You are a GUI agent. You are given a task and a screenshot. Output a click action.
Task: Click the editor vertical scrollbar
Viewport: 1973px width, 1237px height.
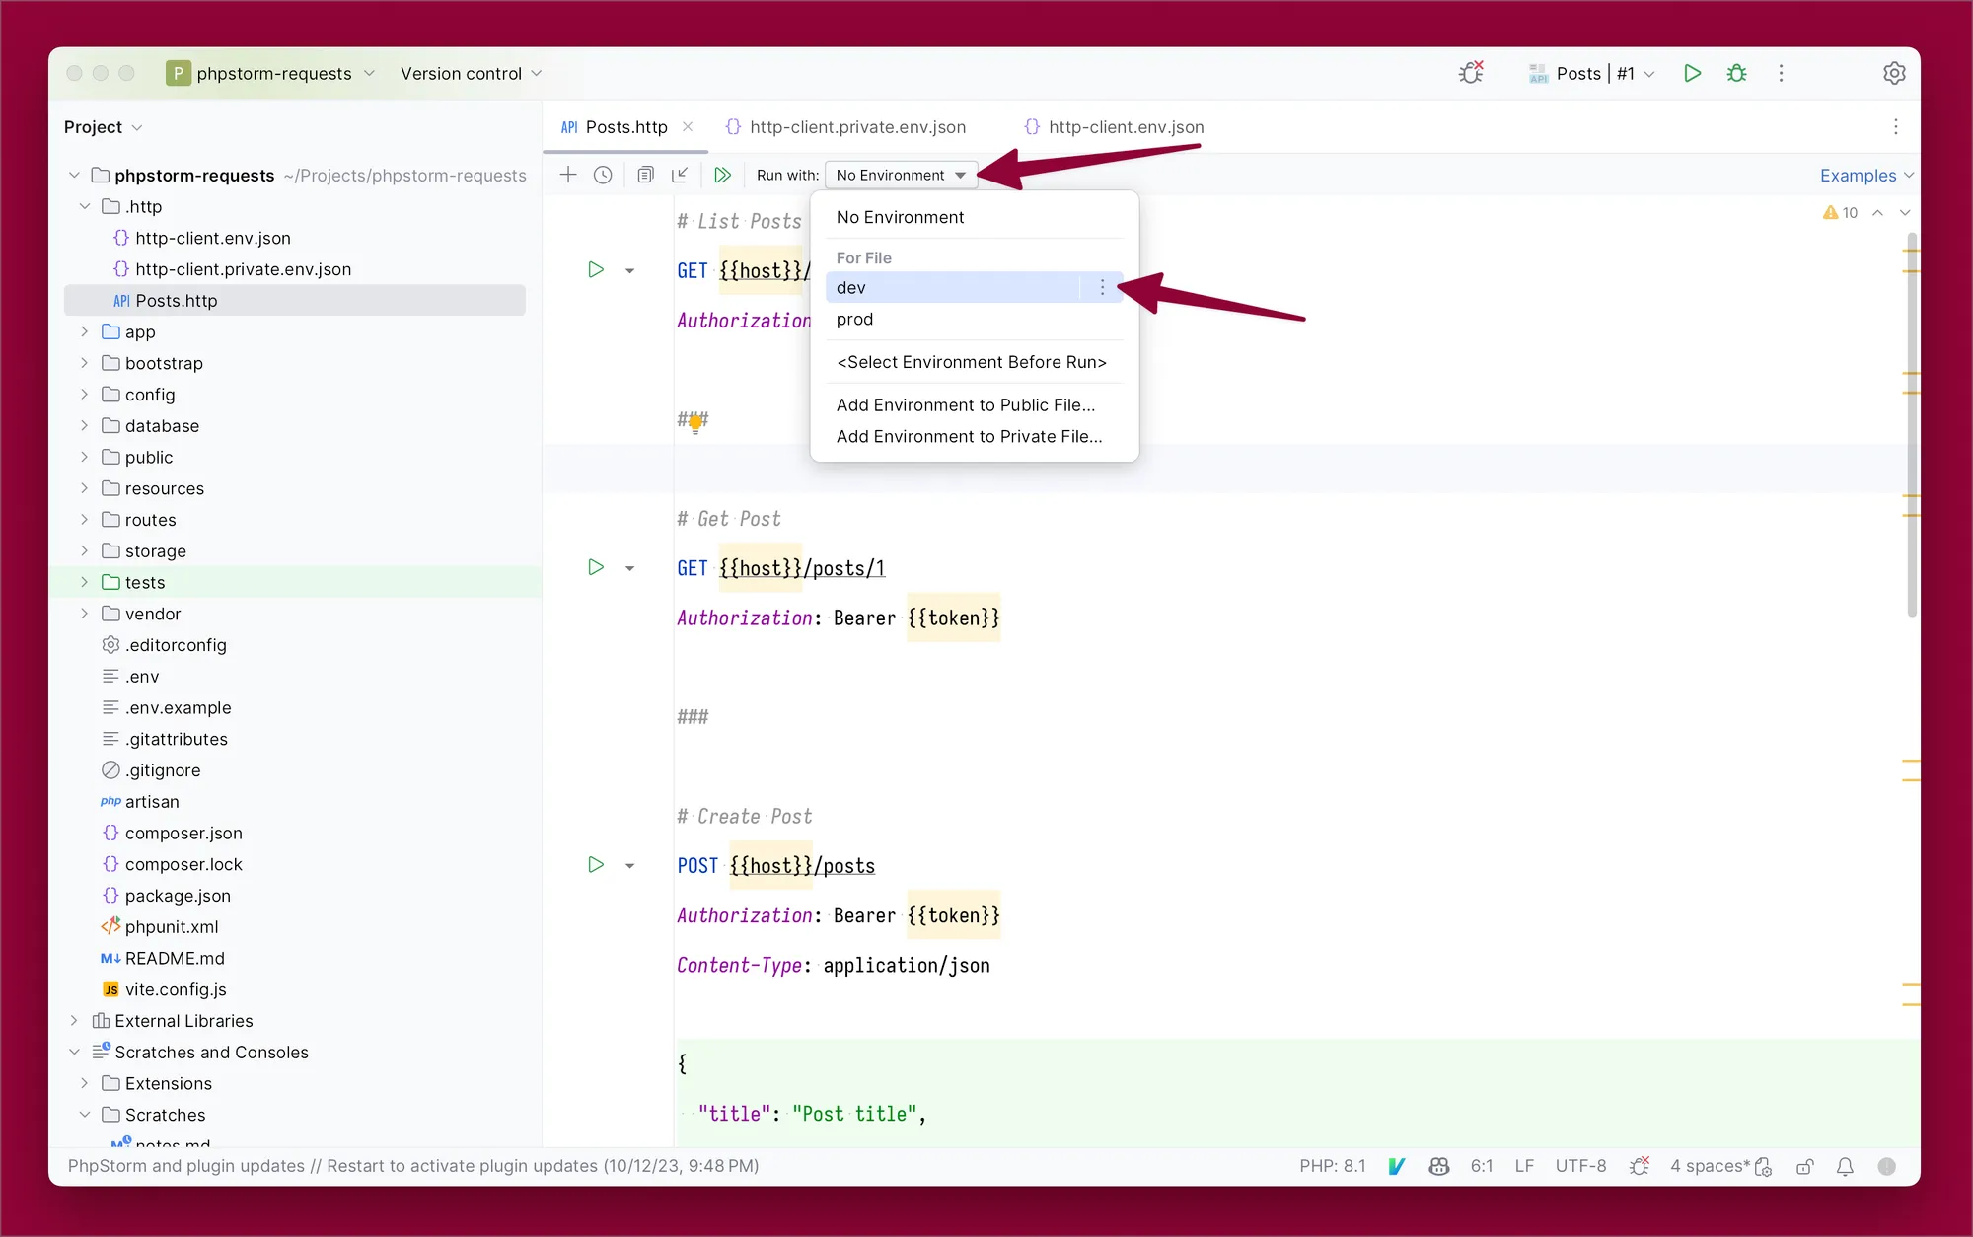click(x=1912, y=424)
